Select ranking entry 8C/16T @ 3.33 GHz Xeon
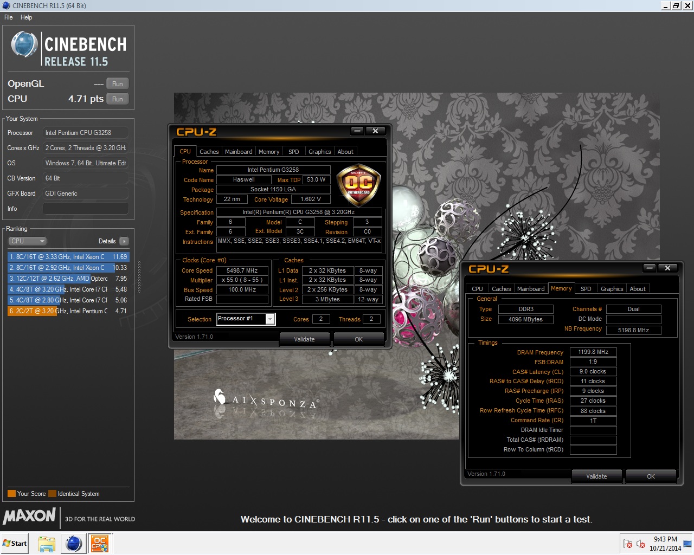This screenshot has height=555, width=694. click(68, 257)
